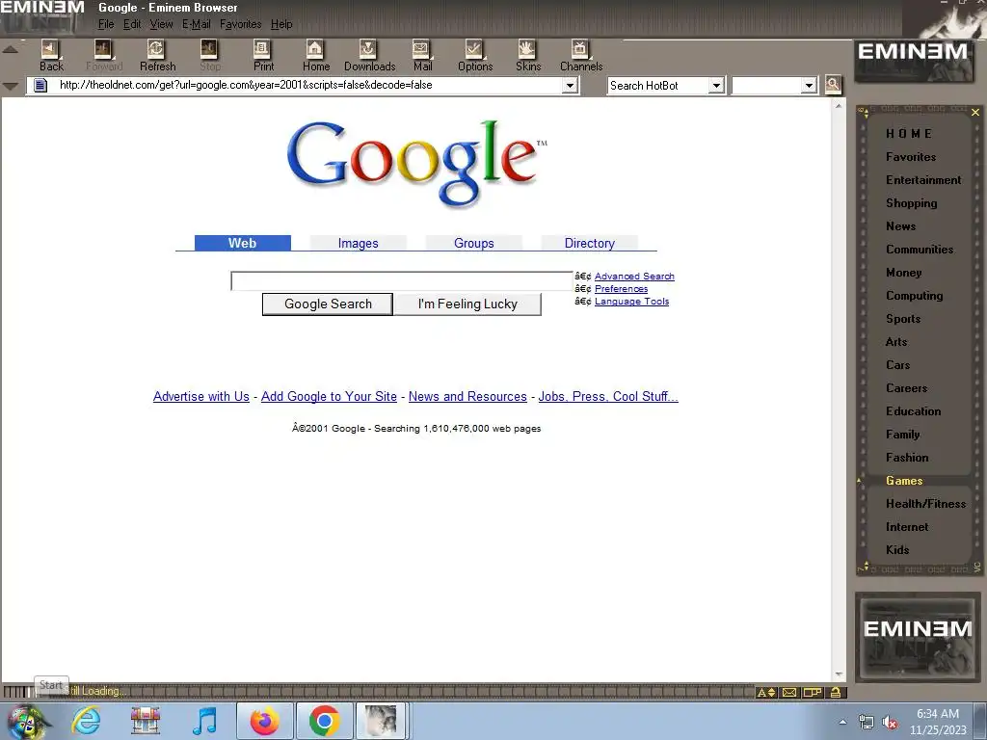
Task: Select the Web tab on Google
Action: click(x=242, y=243)
